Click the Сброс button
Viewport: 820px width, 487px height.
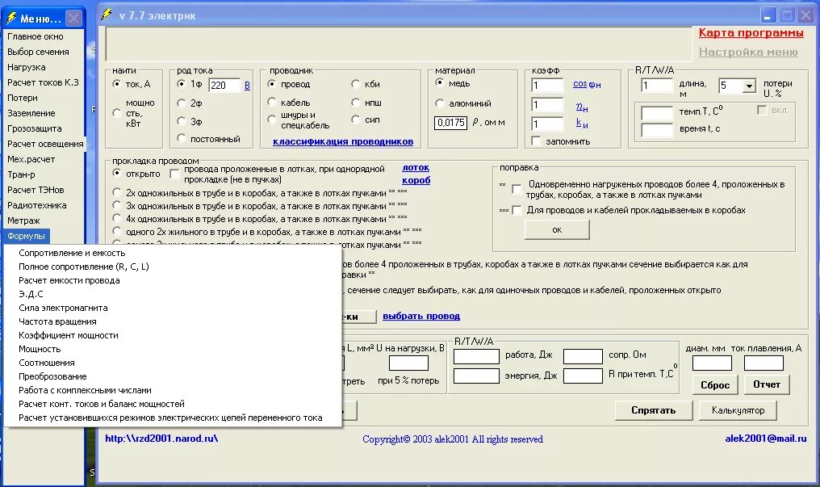point(715,384)
